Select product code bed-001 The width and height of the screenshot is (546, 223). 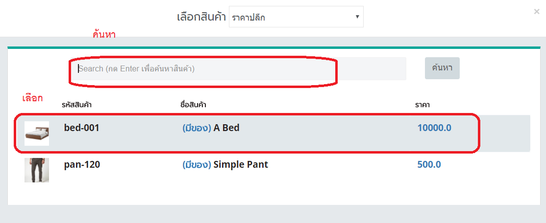(82, 128)
